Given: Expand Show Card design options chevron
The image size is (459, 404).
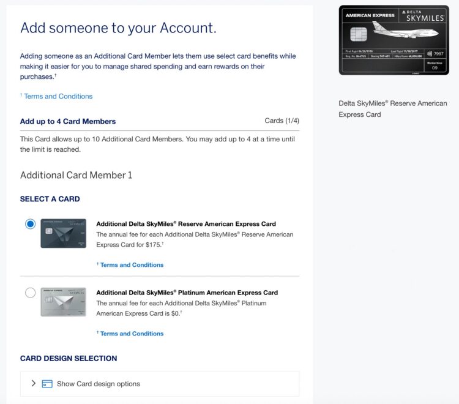Looking at the screenshot, I should click(34, 383).
